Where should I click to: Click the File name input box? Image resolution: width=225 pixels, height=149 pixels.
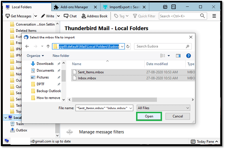102,108
